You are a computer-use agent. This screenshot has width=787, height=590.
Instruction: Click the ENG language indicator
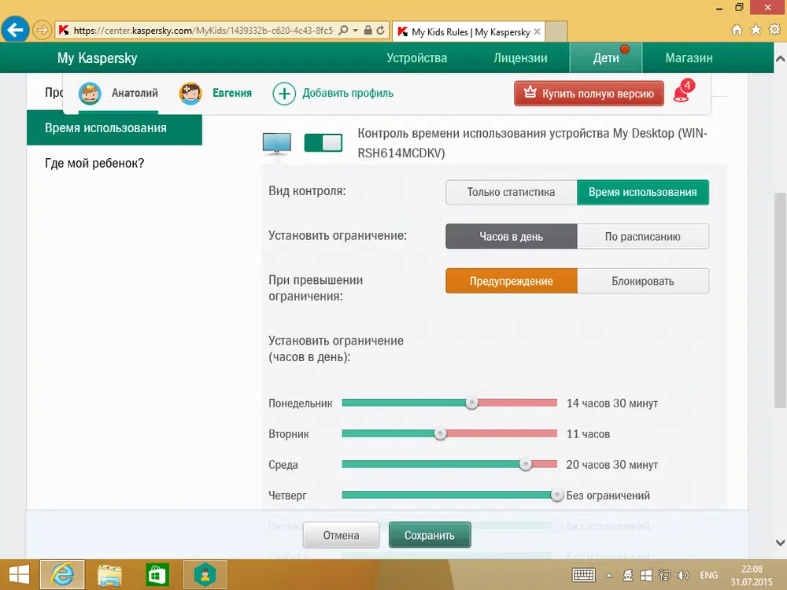(x=708, y=576)
